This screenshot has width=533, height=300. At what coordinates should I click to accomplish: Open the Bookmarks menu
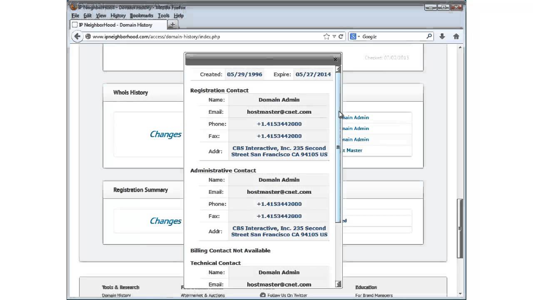(142, 16)
